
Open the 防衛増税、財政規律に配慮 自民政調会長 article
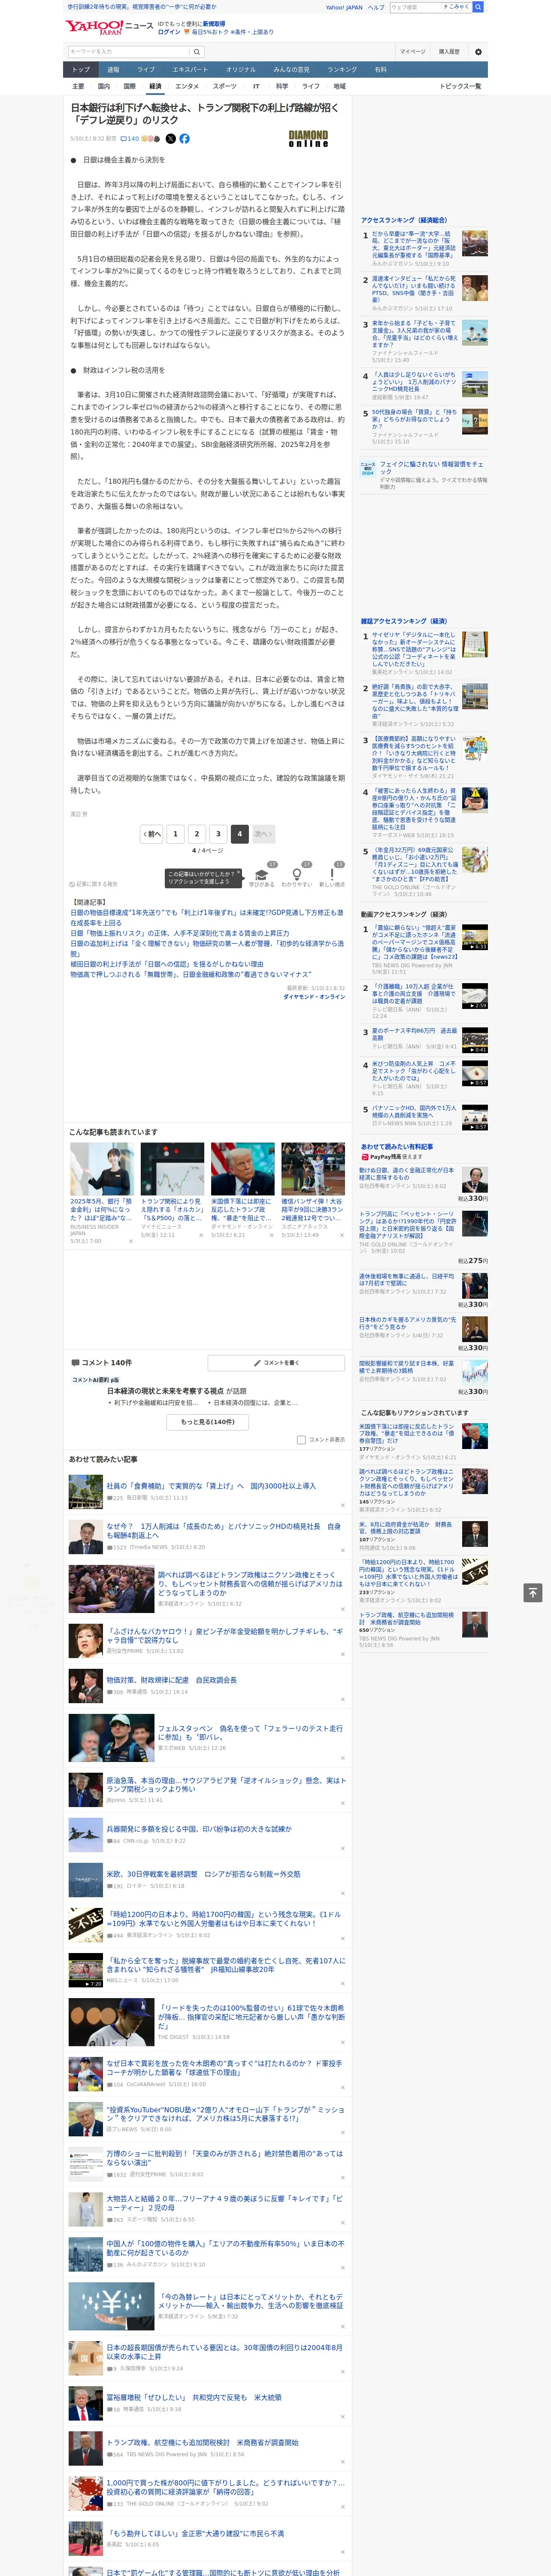coord(172,1680)
